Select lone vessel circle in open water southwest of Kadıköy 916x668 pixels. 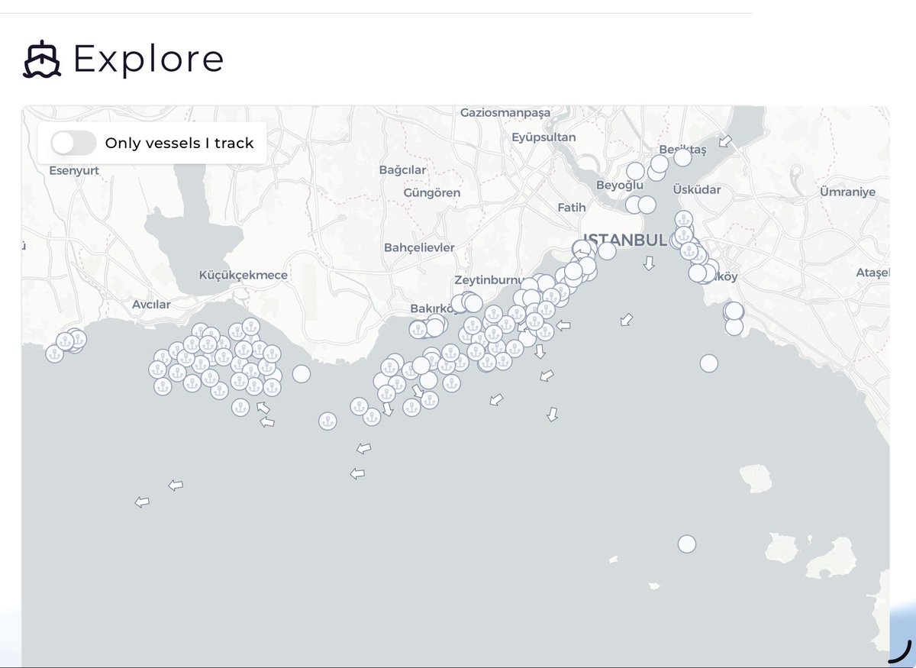(x=709, y=363)
